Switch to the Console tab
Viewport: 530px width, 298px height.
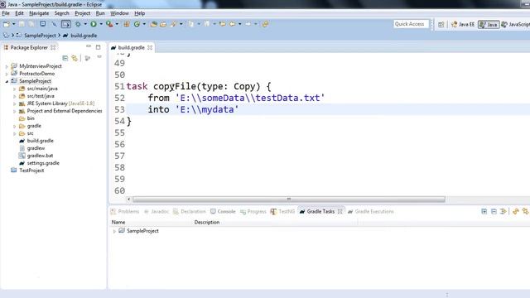pyautogui.click(x=223, y=212)
